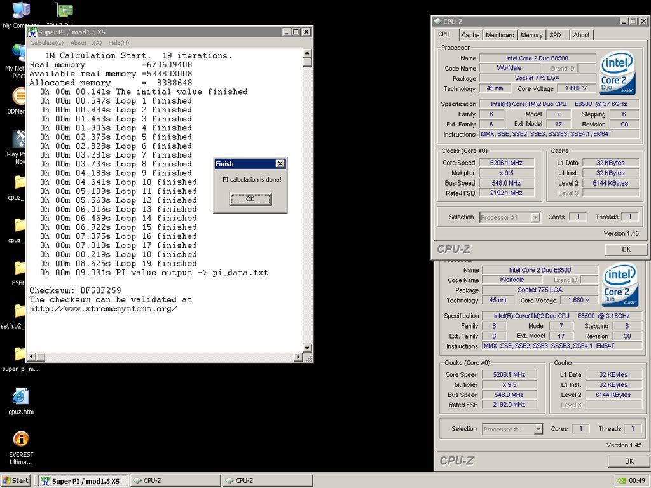Click the Multiplier x 9.5 in upper CPU-Z window

pyautogui.click(x=507, y=173)
